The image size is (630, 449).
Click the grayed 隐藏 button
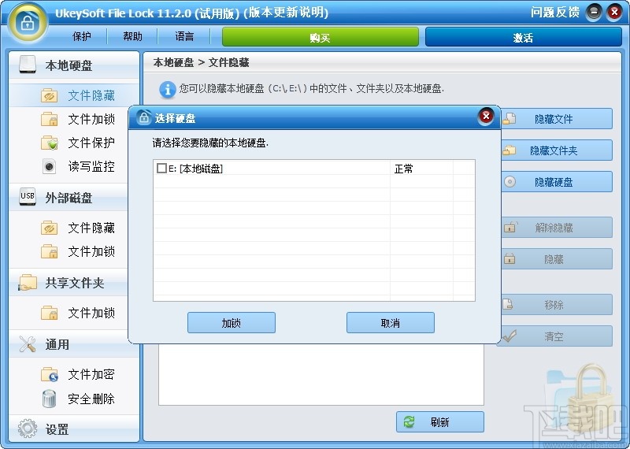557,259
